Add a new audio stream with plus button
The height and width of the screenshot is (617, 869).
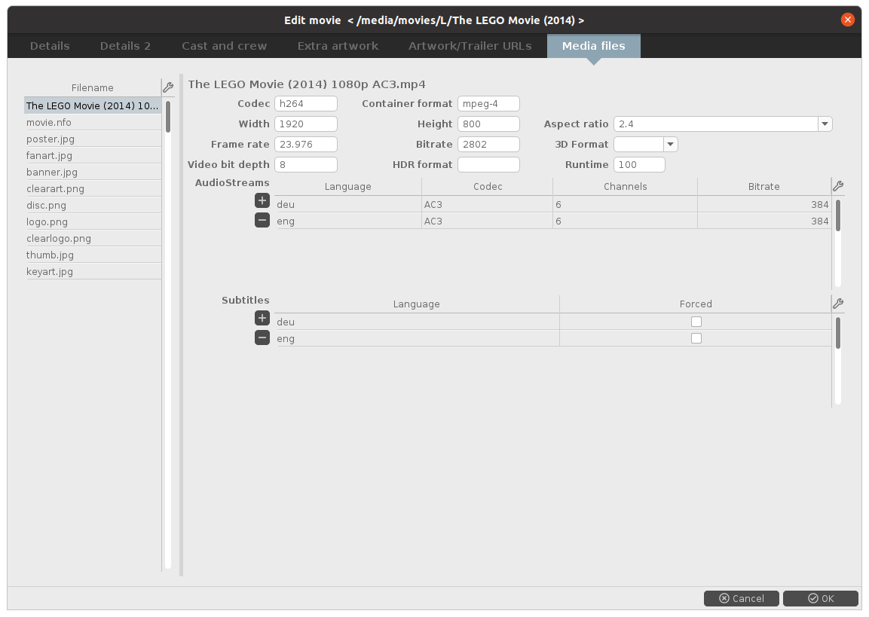(x=262, y=200)
